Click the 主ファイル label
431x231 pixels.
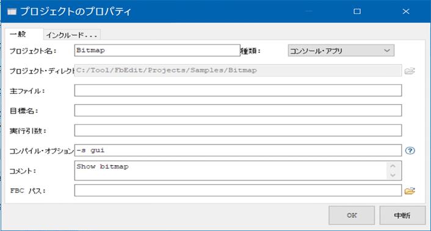(27, 91)
